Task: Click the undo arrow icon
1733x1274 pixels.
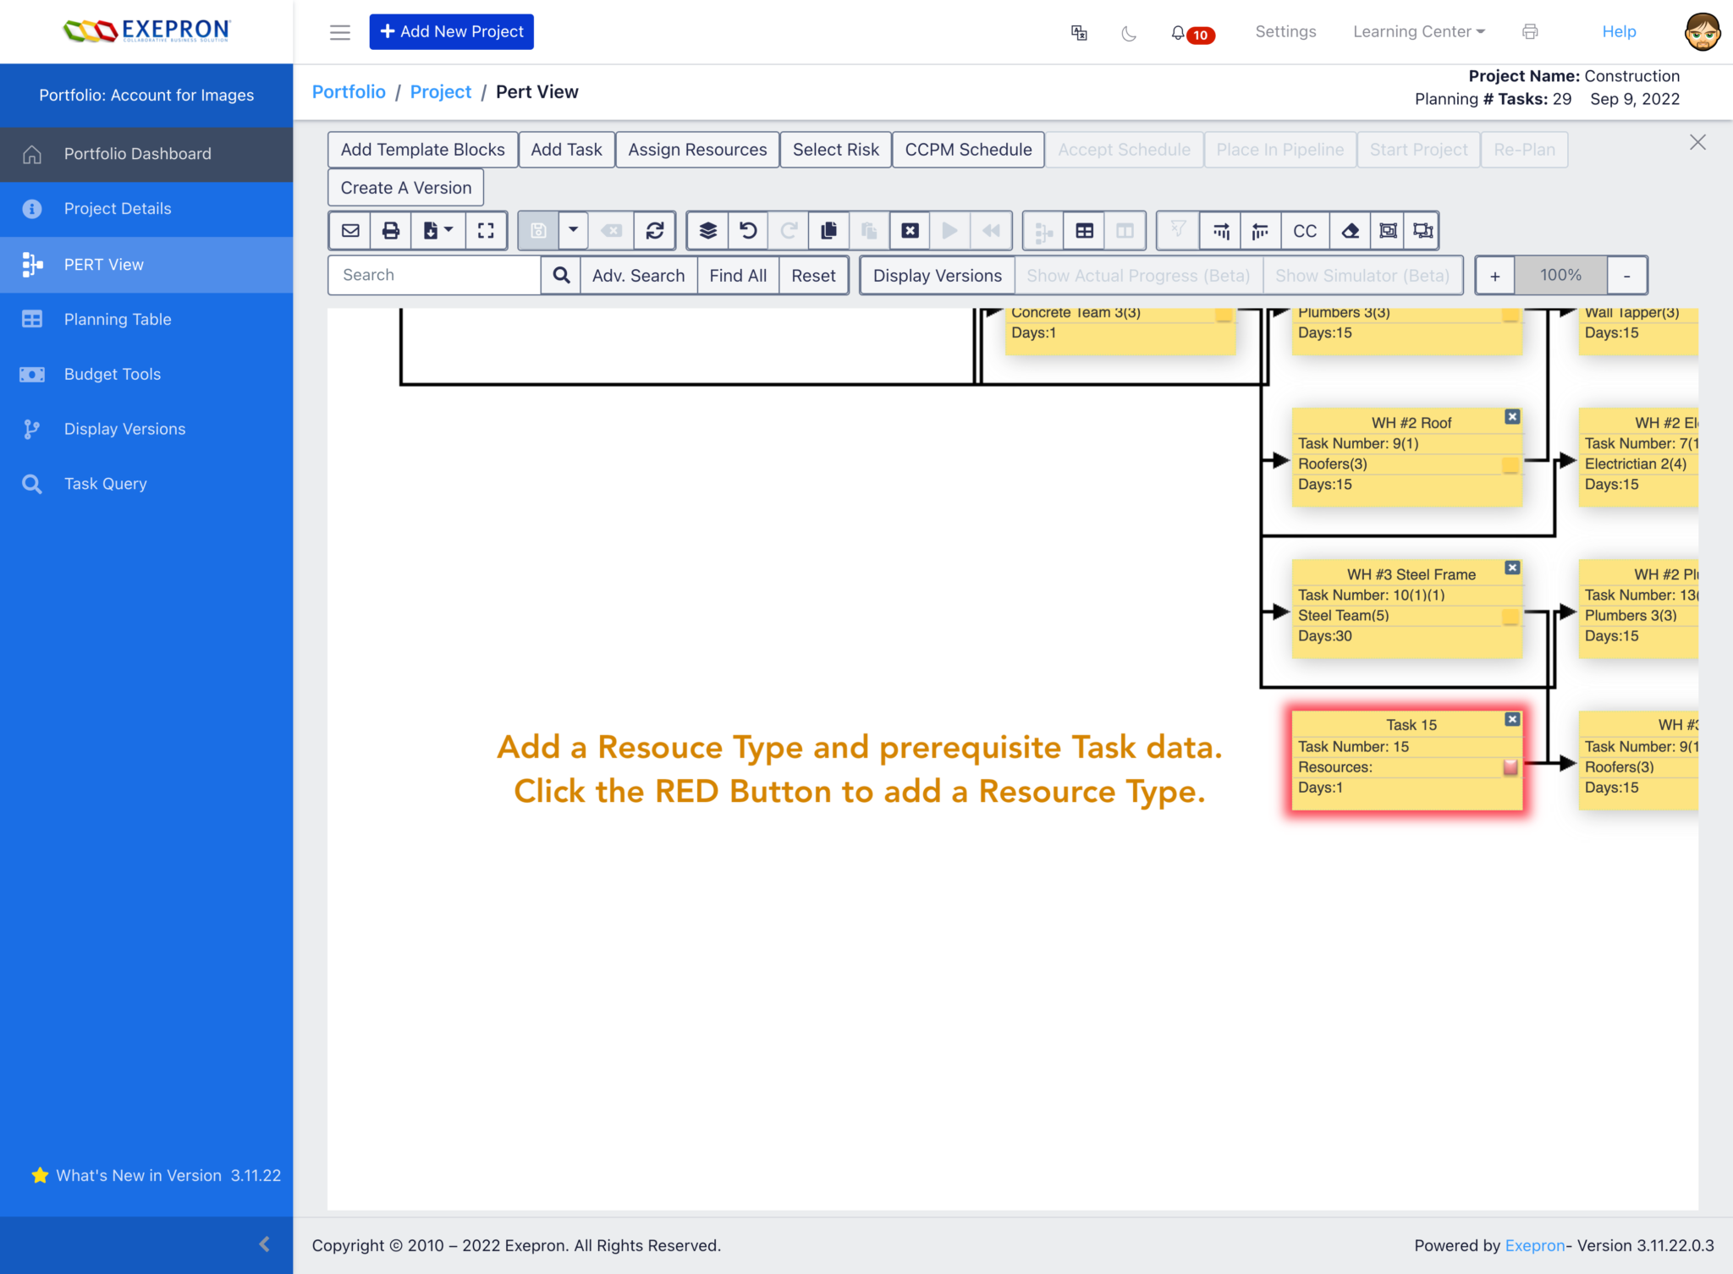Action: click(748, 230)
